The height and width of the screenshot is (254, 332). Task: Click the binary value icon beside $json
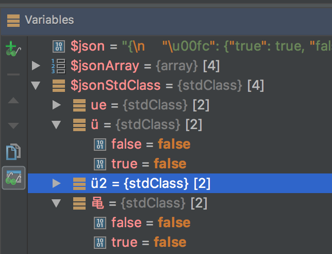click(x=58, y=47)
